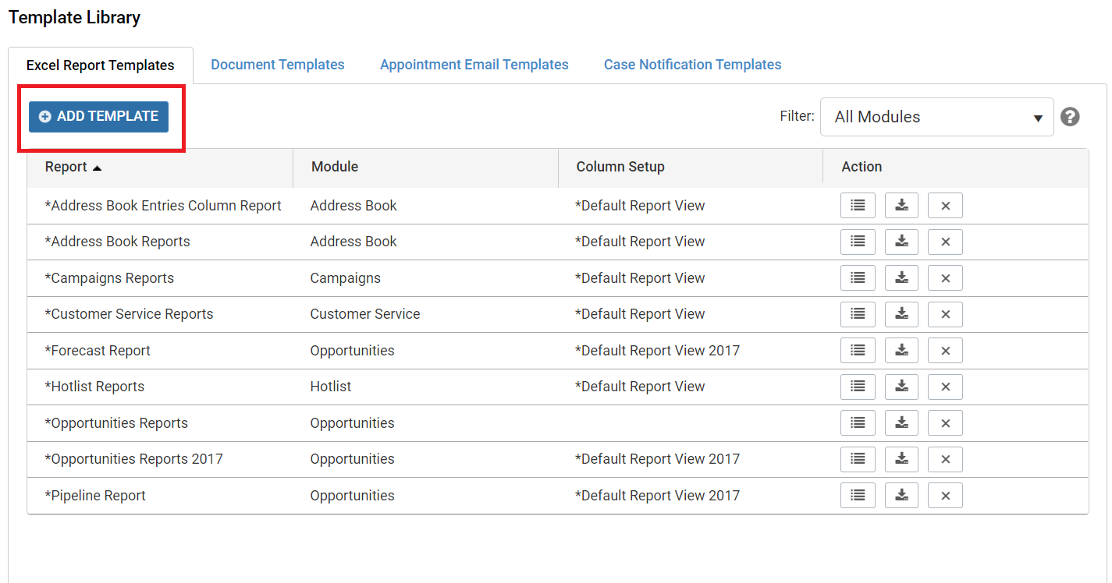
Task: Open column list for Opportunities Reports 2017
Action: tap(858, 459)
